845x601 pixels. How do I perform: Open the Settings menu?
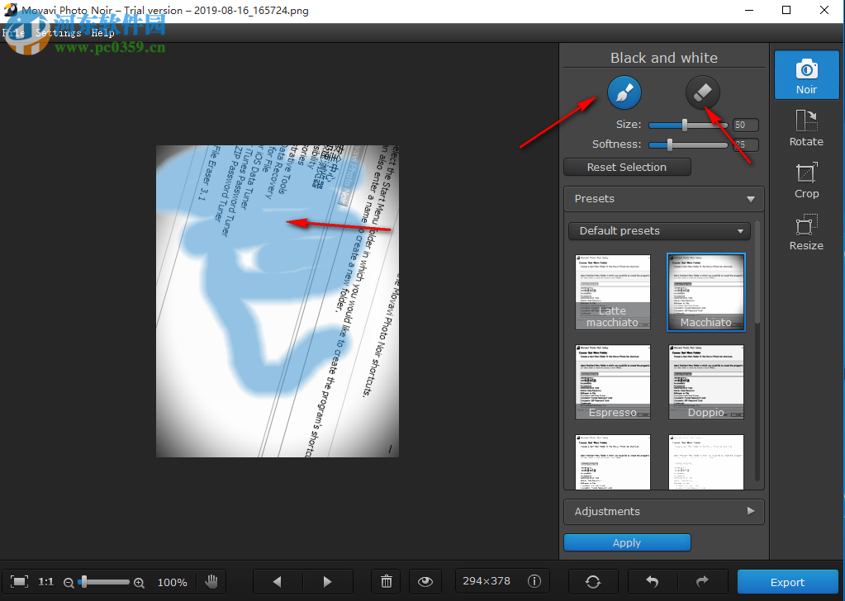coord(58,33)
